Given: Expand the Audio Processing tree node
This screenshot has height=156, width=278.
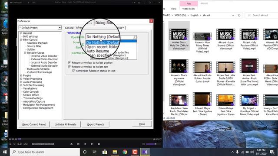Looking at the screenshot, I should pos(21,82).
